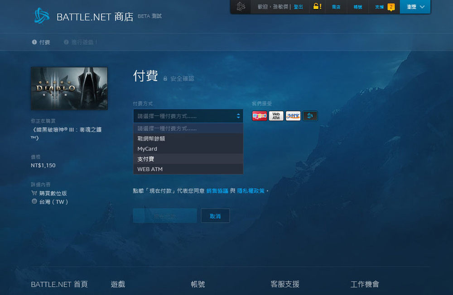Screen dimensions: 453x295
Task: Click the 取消 cancel button
Action: (215, 216)
